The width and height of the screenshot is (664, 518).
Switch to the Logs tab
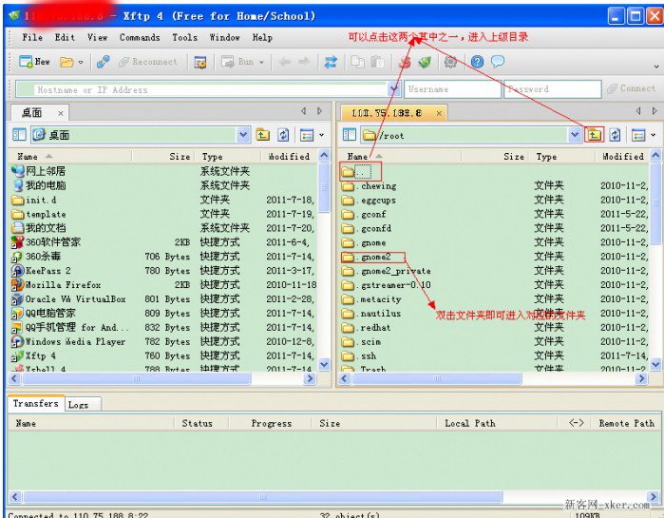[78, 404]
